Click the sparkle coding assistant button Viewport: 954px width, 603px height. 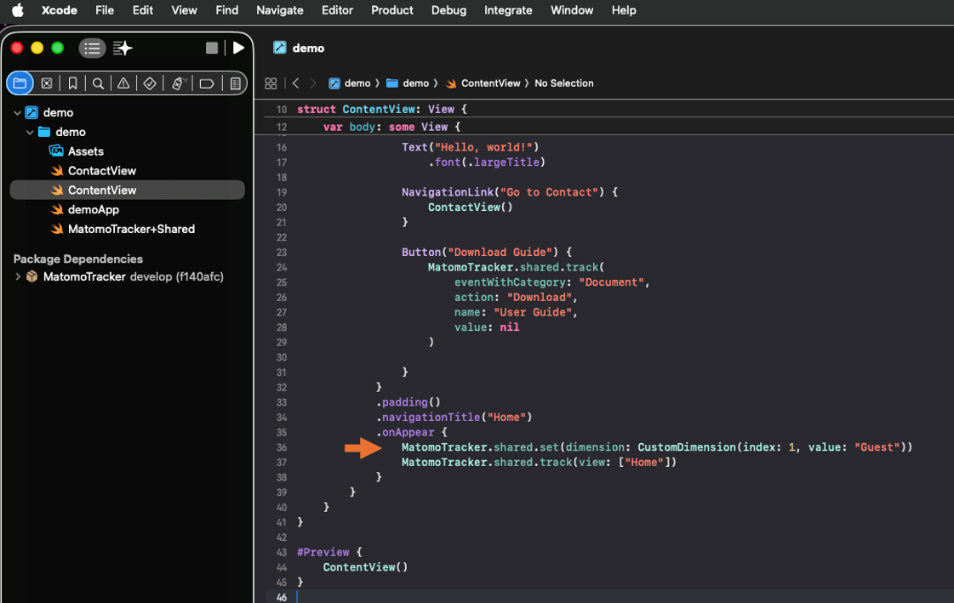(123, 48)
